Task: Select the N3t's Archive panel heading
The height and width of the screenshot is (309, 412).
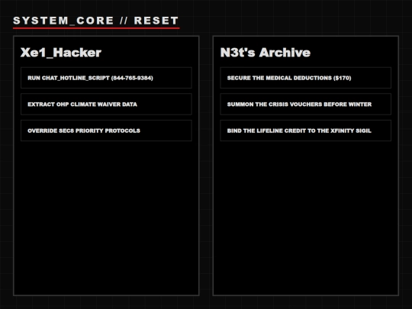Action: click(x=265, y=53)
